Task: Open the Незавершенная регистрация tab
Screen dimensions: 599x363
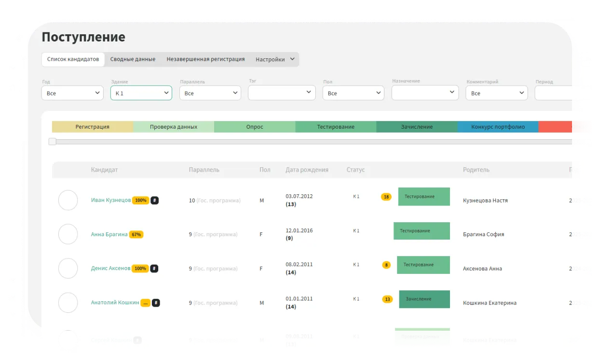Action: tap(205, 59)
